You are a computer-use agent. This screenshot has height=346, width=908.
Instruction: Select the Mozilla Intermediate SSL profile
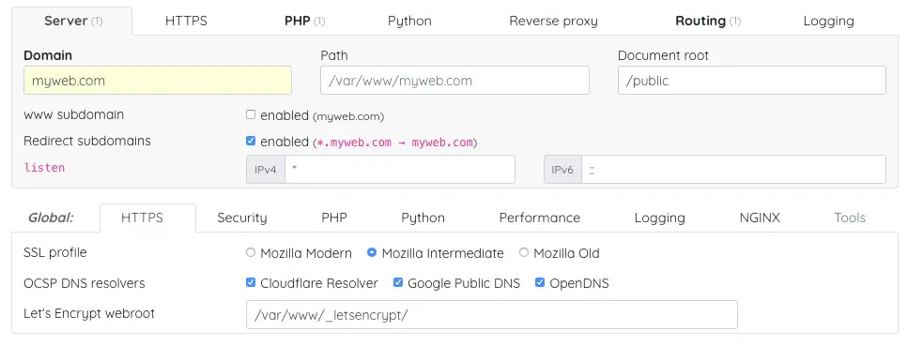tap(372, 252)
